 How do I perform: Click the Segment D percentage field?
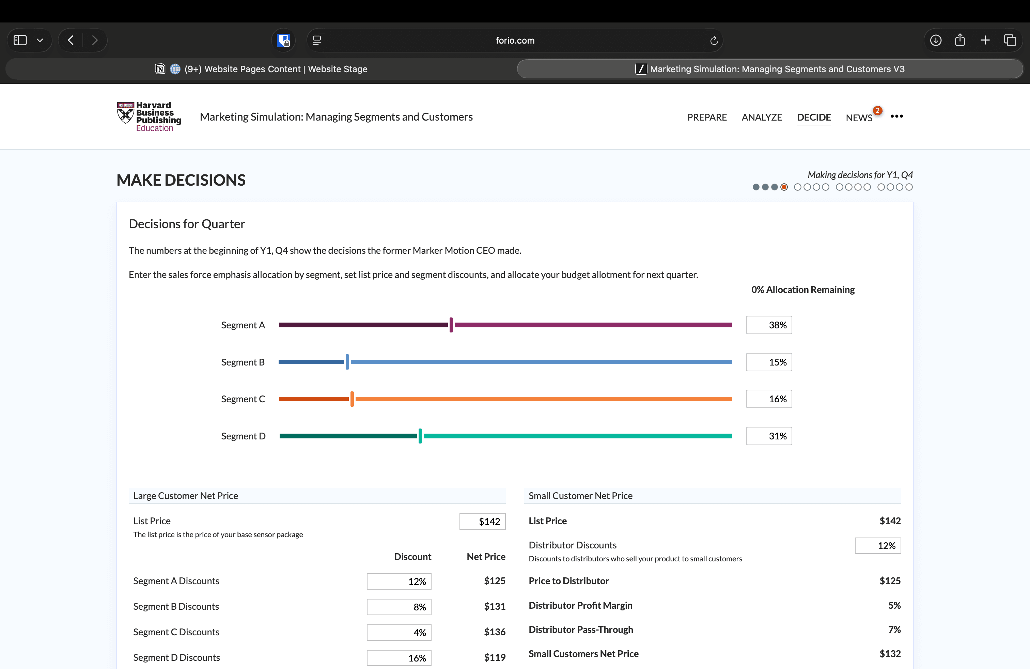point(769,436)
